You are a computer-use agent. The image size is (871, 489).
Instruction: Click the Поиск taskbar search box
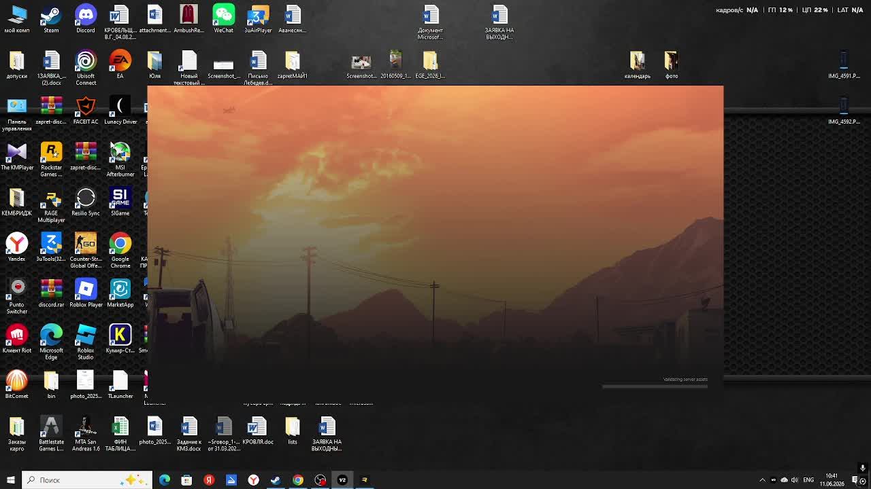[x=86, y=480]
